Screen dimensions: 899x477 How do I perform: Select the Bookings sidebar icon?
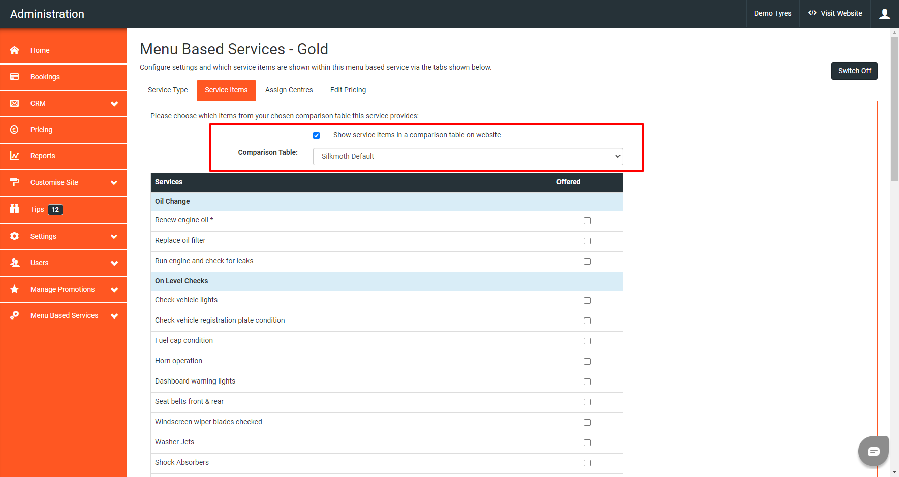[14, 77]
